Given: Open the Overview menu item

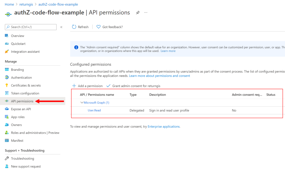Looking at the screenshot, I should pos(18,36).
